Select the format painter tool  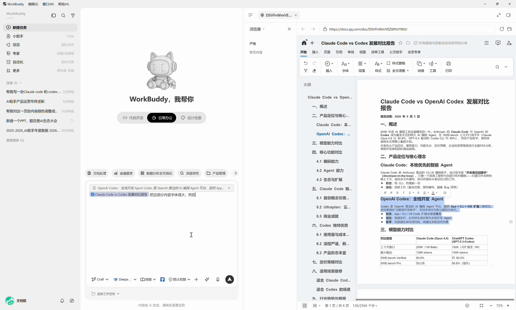(x=306, y=71)
